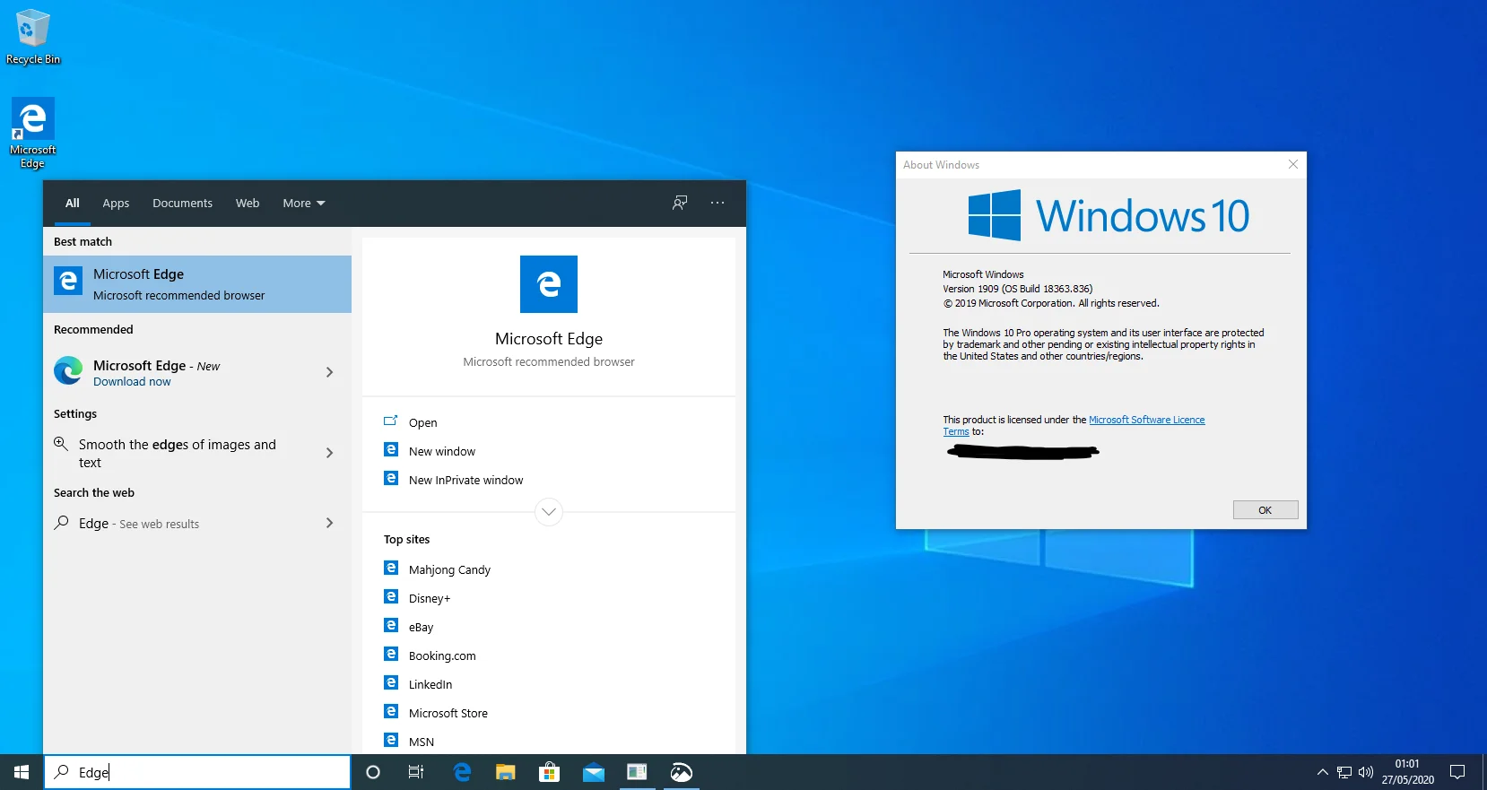Select the Microsoft Edge desktop shortcut
This screenshot has height=790, width=1487.
point(33,133)
